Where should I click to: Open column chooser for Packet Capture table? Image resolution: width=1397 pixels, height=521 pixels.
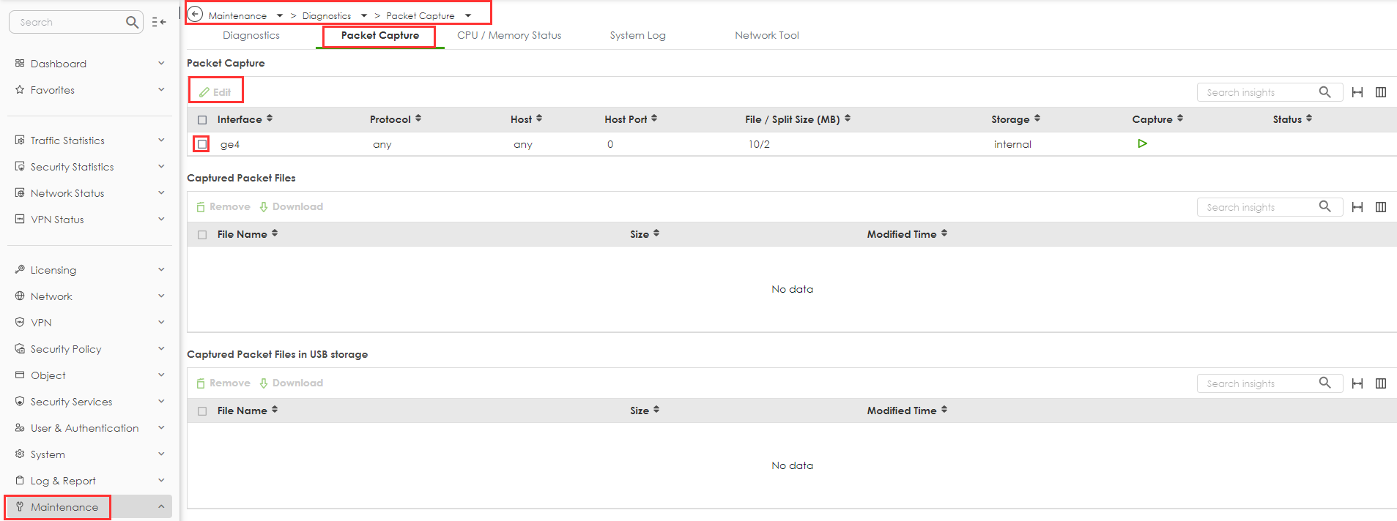point(1380,92)
